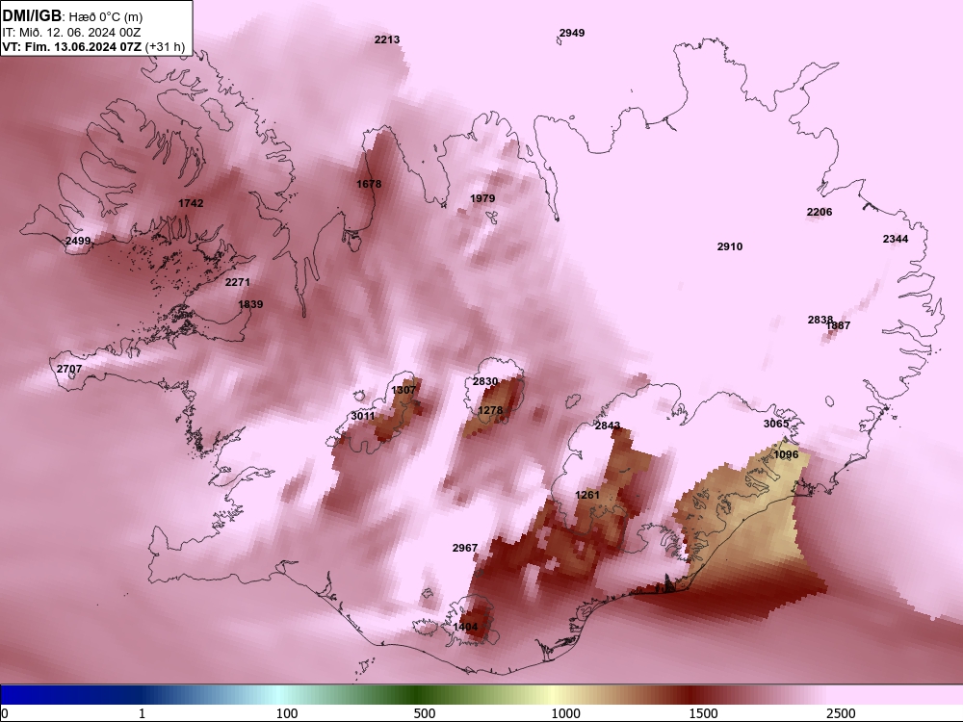
Task: Click the map value 1404
Action: click(x=465, y=627)
